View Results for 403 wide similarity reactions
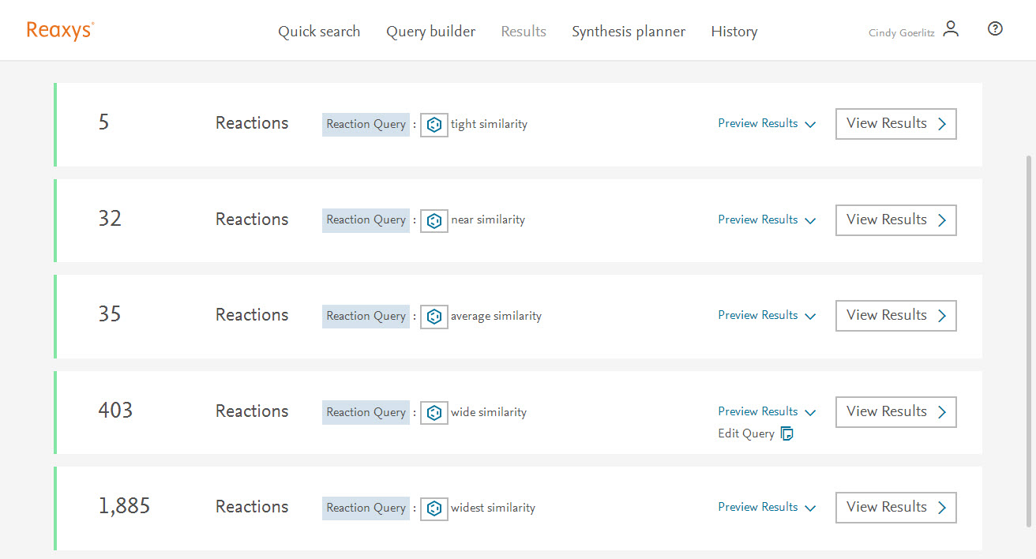Viewport: 1036px width, 559px height. point(895,412)
